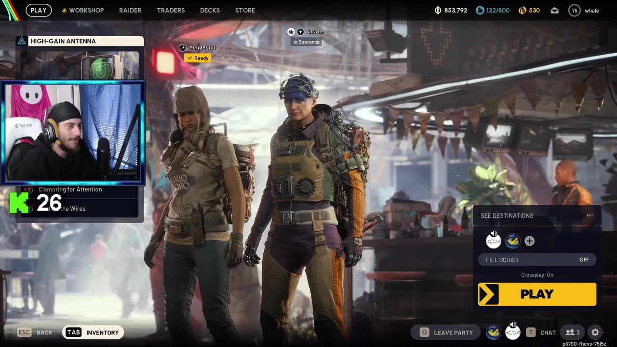The height and width of the screenshot is (347, 617).
Task: Select the checkmark avatar in squad panel
Action: point(512,241)
